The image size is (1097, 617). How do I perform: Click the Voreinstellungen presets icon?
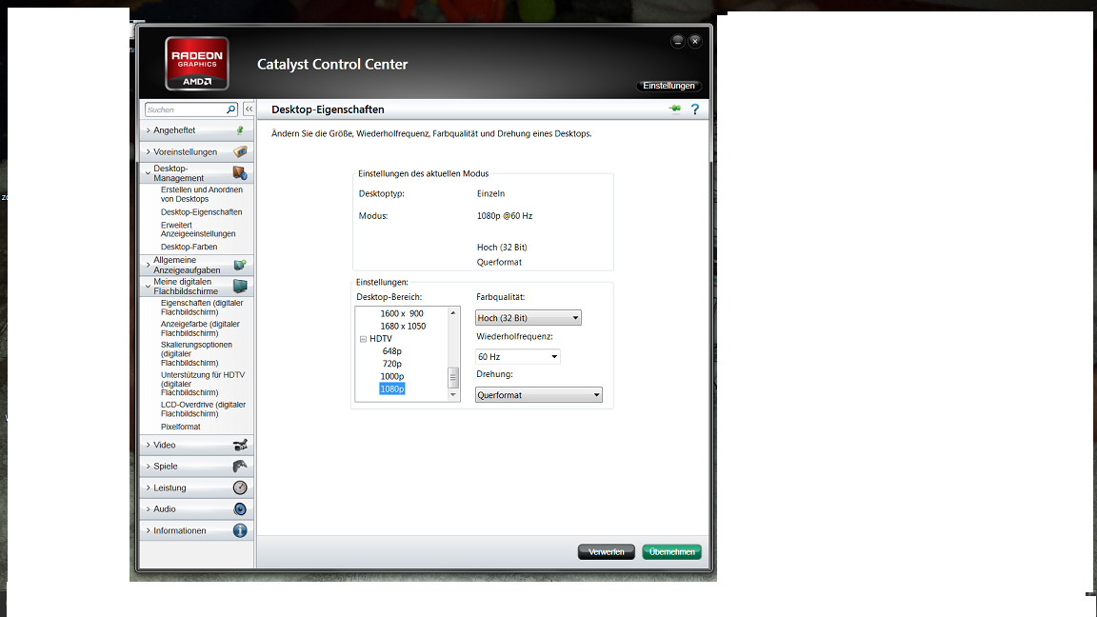(x=240, y=151)
